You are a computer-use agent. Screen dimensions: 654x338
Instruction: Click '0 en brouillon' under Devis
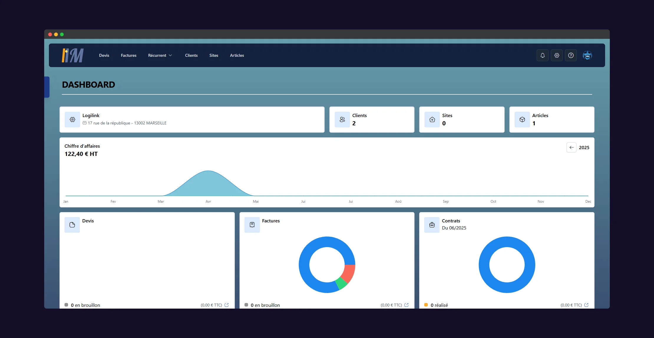[x=85, y=305]
